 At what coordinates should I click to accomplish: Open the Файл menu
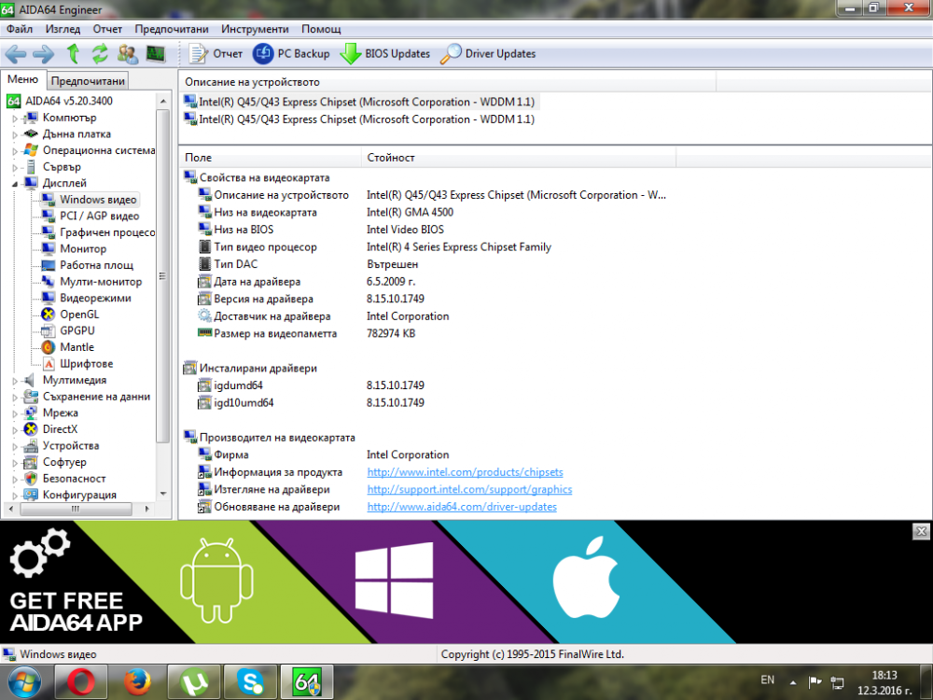coord(20,29)
